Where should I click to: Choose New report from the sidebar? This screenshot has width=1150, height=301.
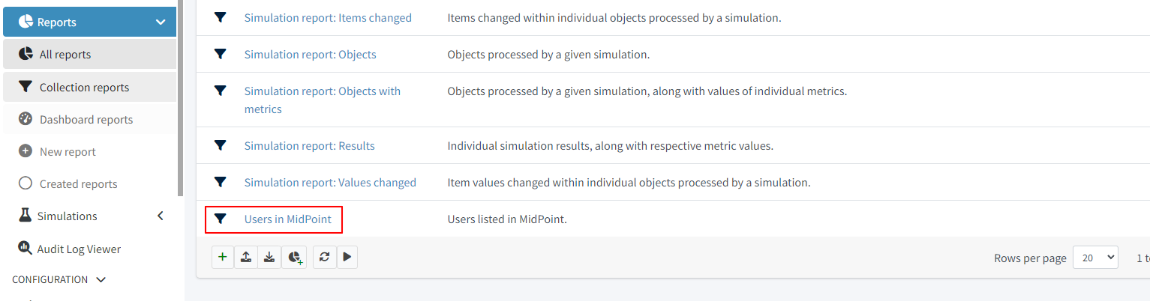pos(68,152)
